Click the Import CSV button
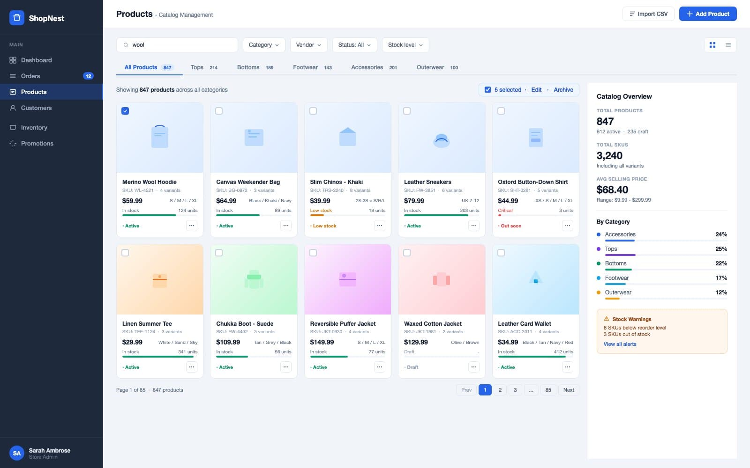This screenshot has height=468, width=750. (648, 14)
